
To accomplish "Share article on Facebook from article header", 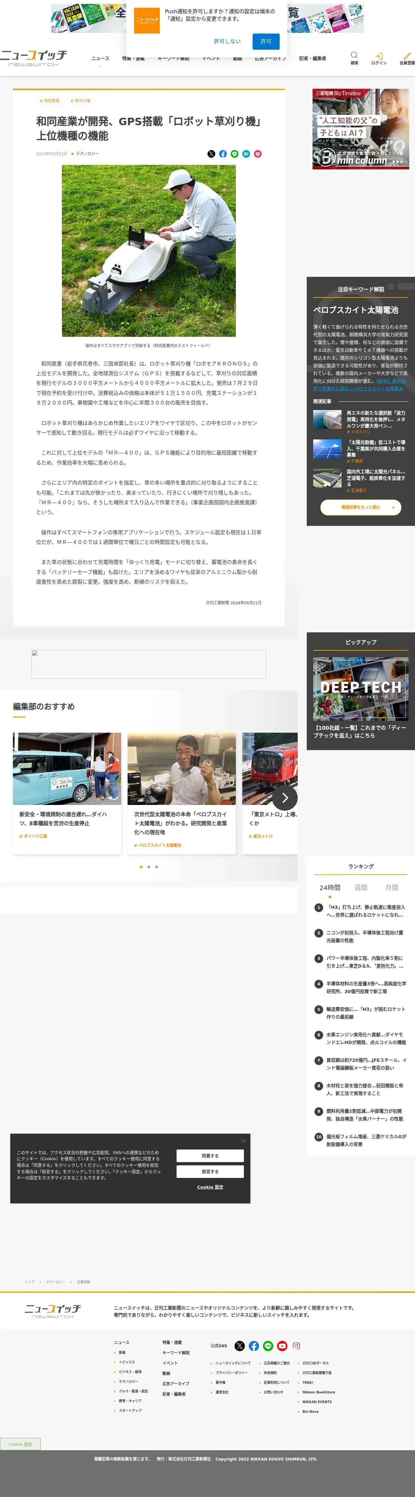I will click(223, 154).
